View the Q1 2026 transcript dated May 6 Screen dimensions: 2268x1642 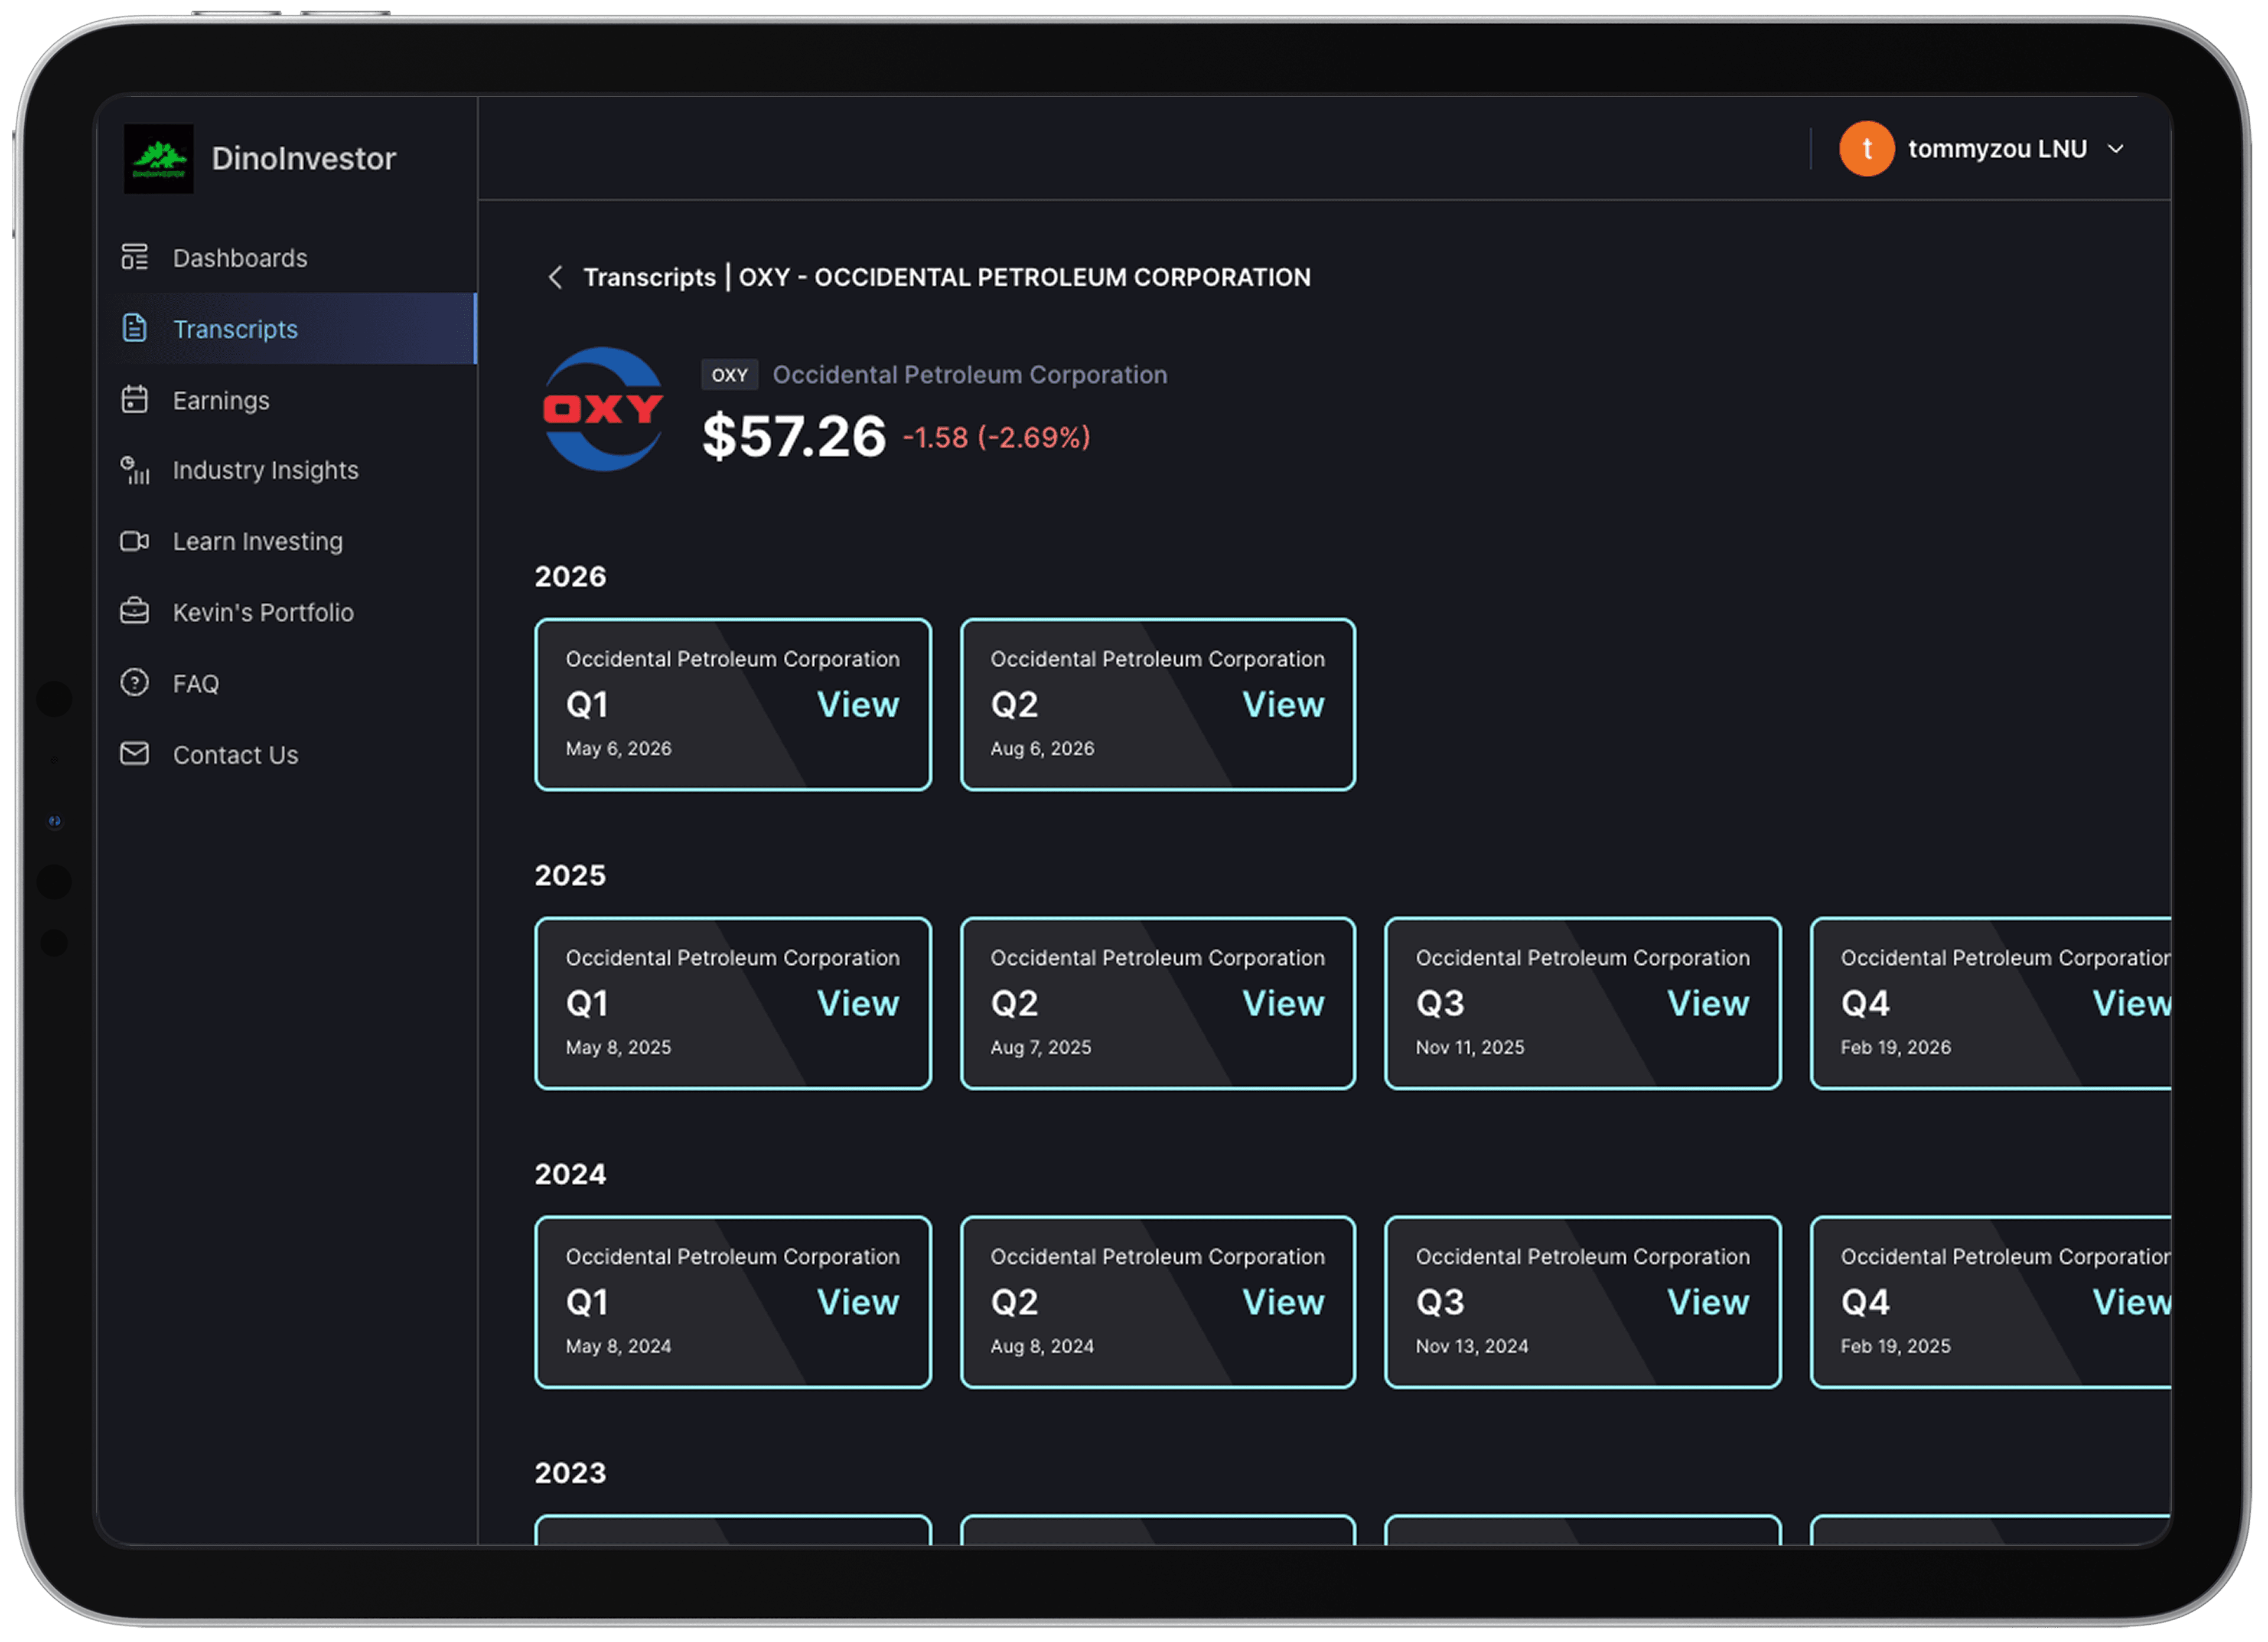858,706
